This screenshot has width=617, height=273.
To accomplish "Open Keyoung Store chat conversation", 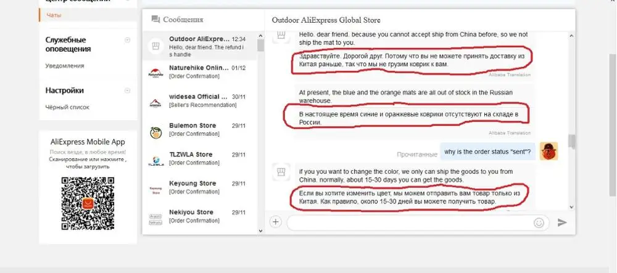I will (199, 187).
